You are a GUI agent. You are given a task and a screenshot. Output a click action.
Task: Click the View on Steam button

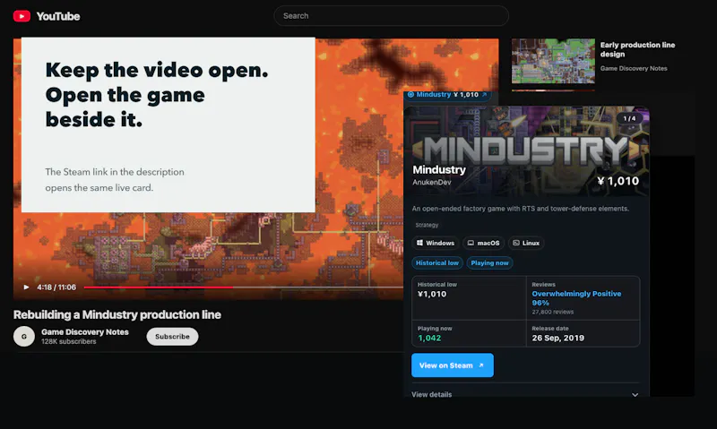[x=453, y=365]
